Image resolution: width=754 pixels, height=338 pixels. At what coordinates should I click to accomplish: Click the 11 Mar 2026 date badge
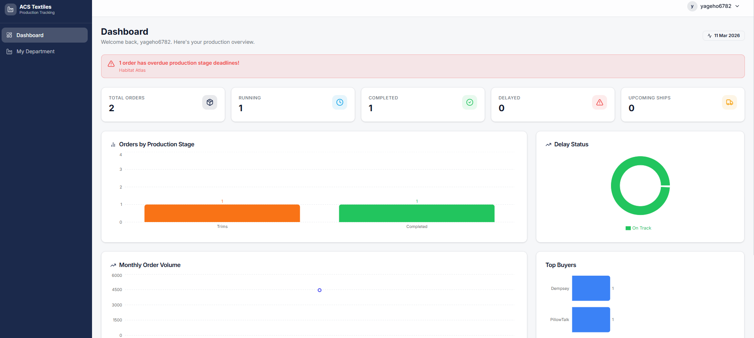pyautogui.click(x=724, y=35)
